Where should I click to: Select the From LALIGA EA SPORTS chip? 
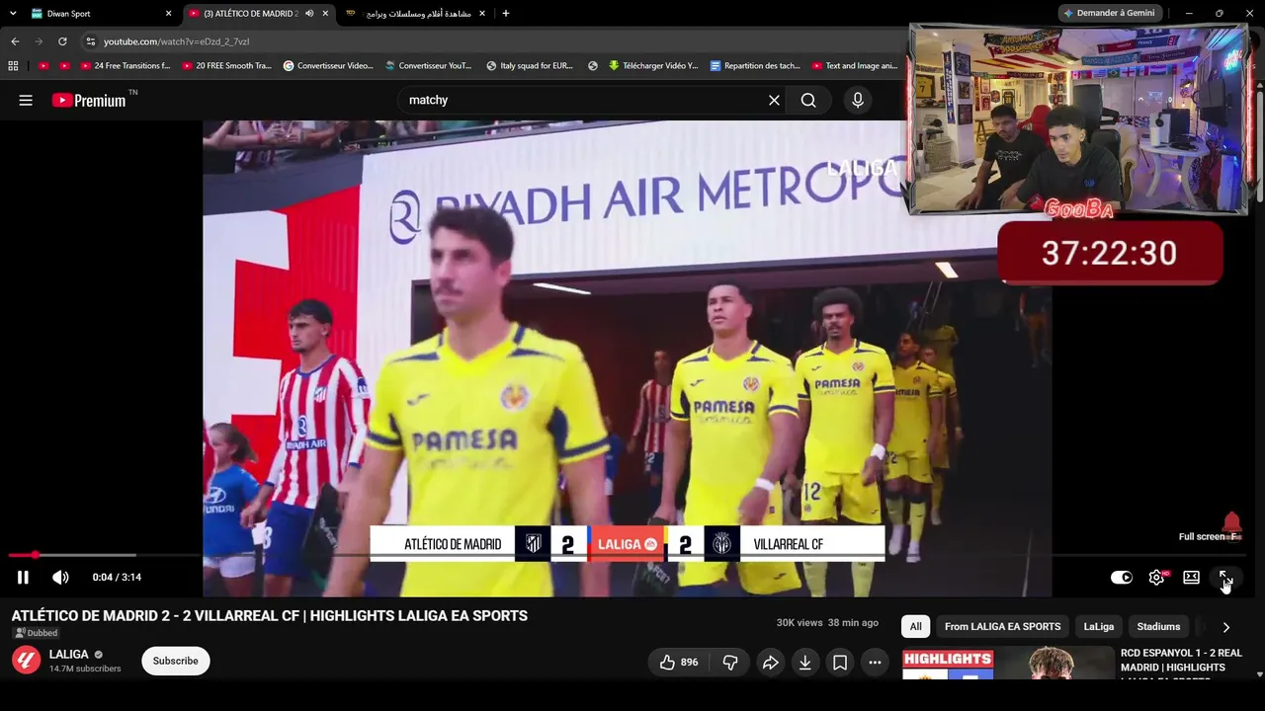1002,627
